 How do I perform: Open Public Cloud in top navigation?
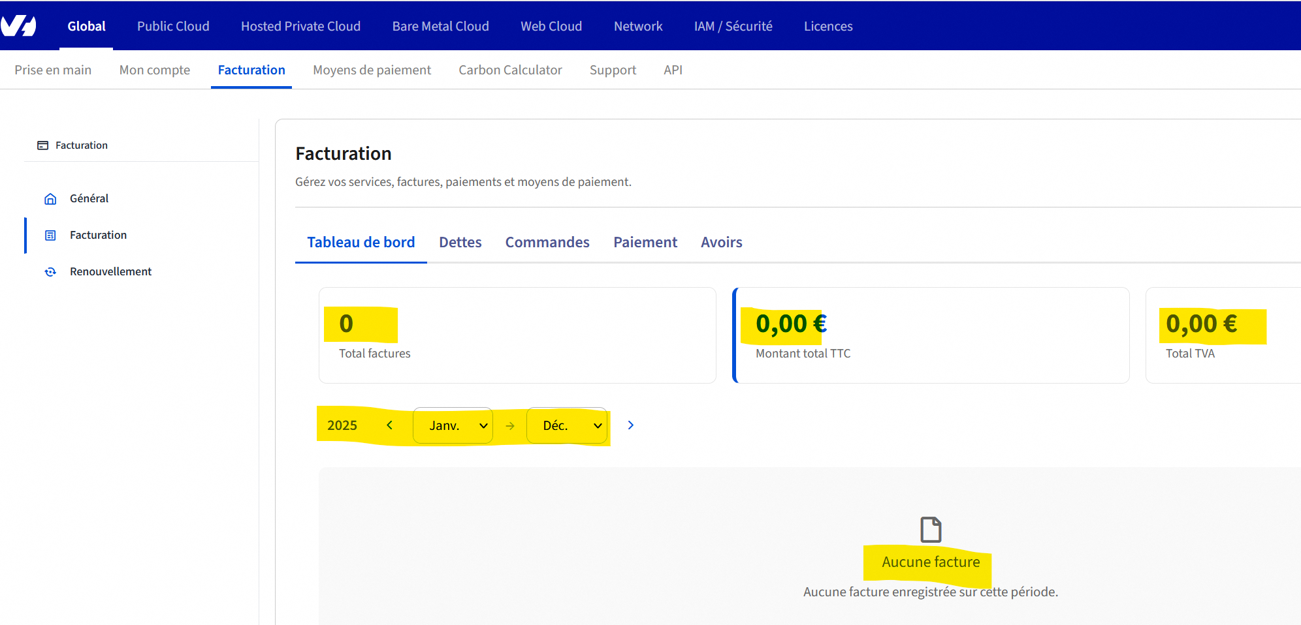(x=173, y=26)
